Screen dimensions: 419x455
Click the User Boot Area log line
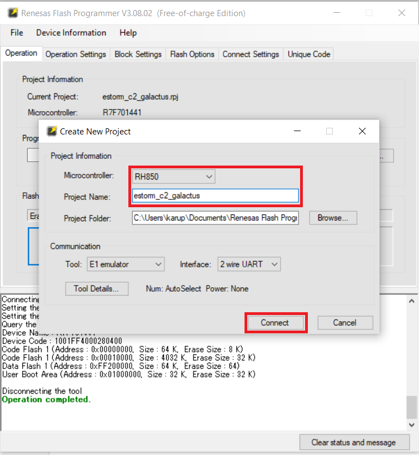[128, 374]
